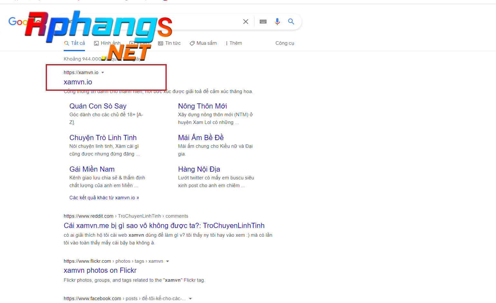Expand the dropdown arrow beside facebook.com URL
The width and height of the screenshot is (496, 303).
pyautogui.click(x=190, y=298)
